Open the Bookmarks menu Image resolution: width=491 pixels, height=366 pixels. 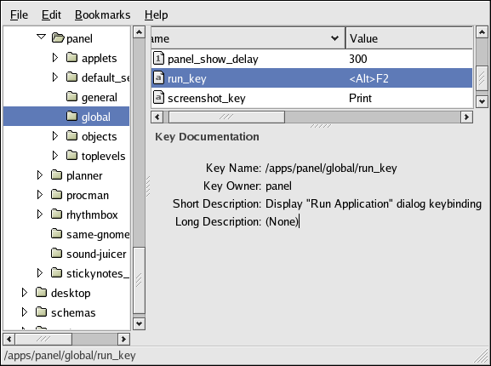pos(102,14)
